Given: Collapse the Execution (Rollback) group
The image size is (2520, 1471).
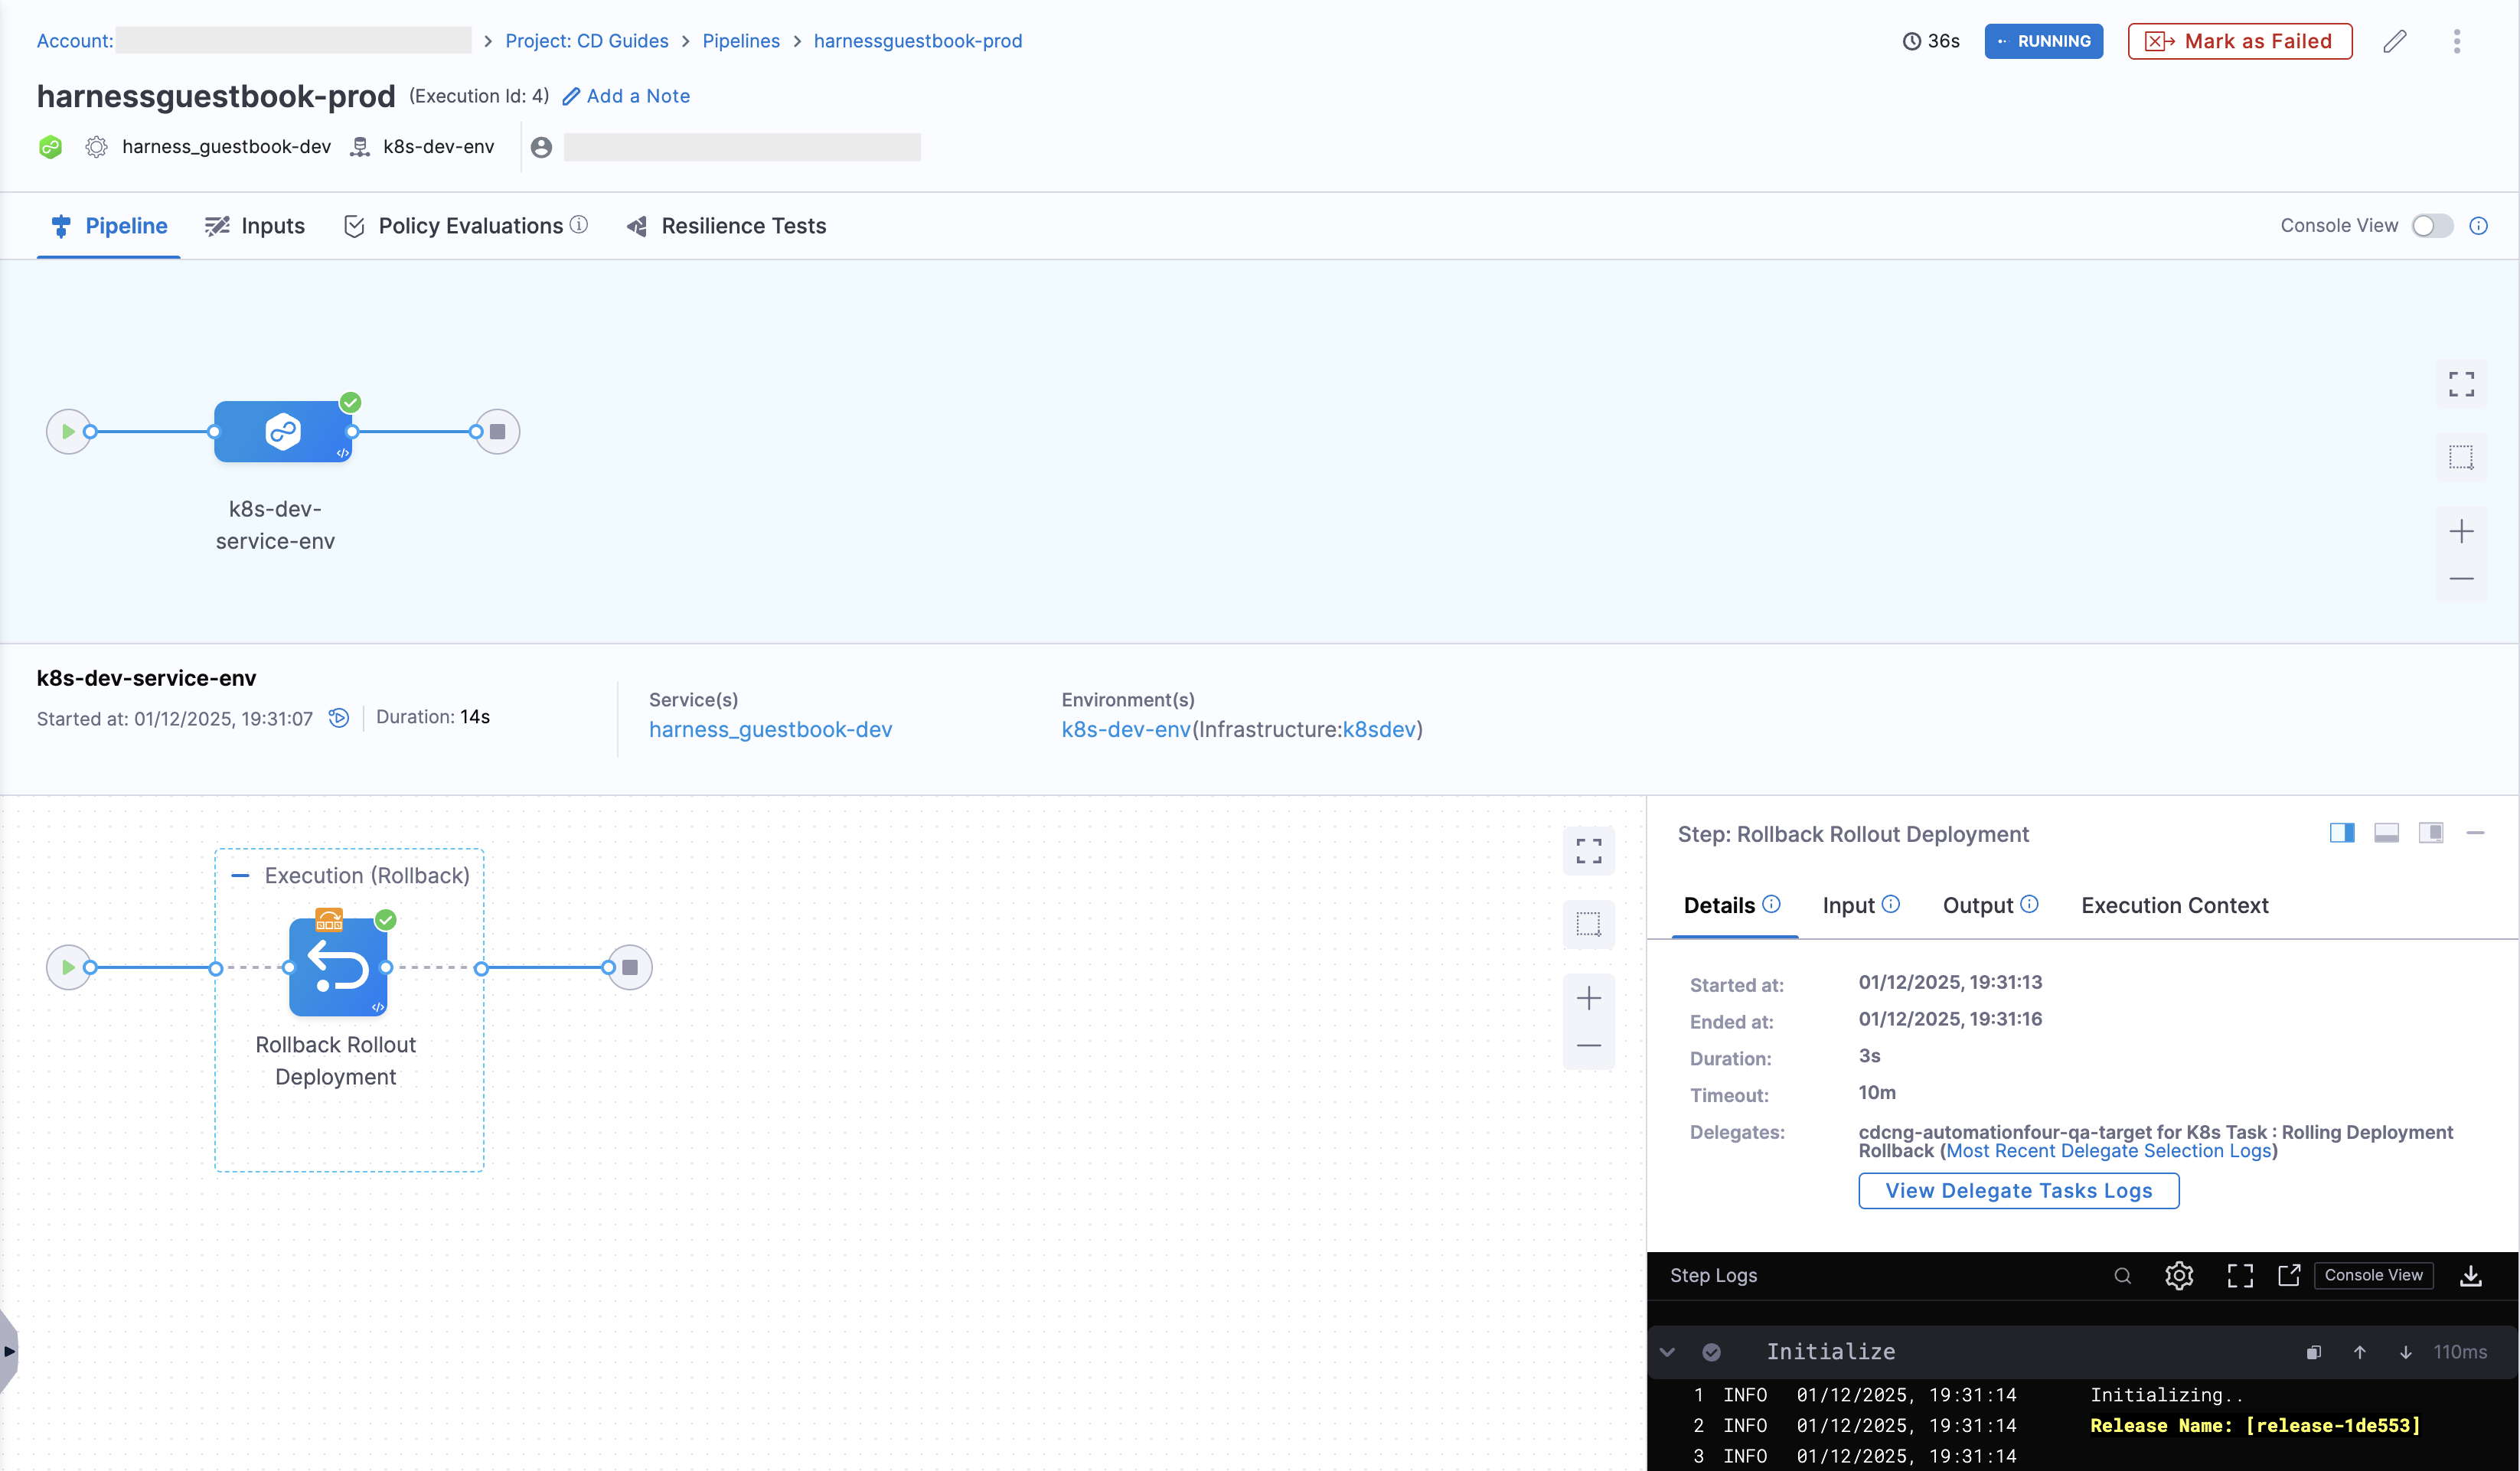Looking at the screenshot, I should (240, 875).
